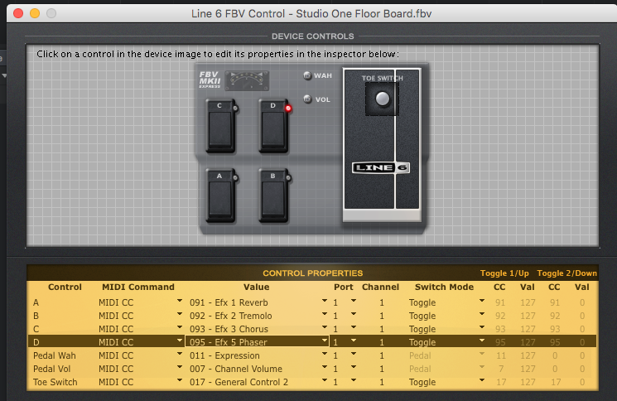The height and width of the screenshot is (401, 617).
Task: Click the Switch Mode column header
Action: tap(444, 287)
